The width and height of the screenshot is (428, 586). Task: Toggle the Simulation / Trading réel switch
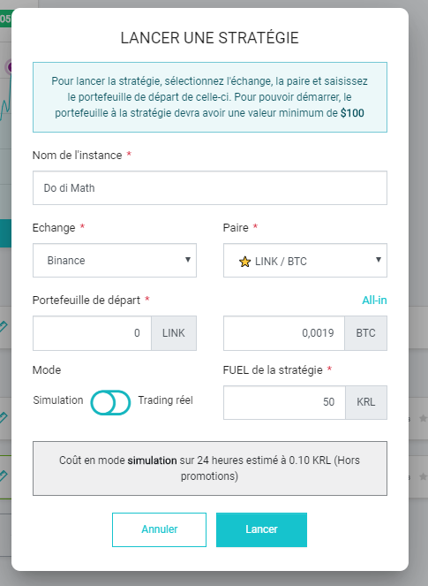click(x=110, y=402)
